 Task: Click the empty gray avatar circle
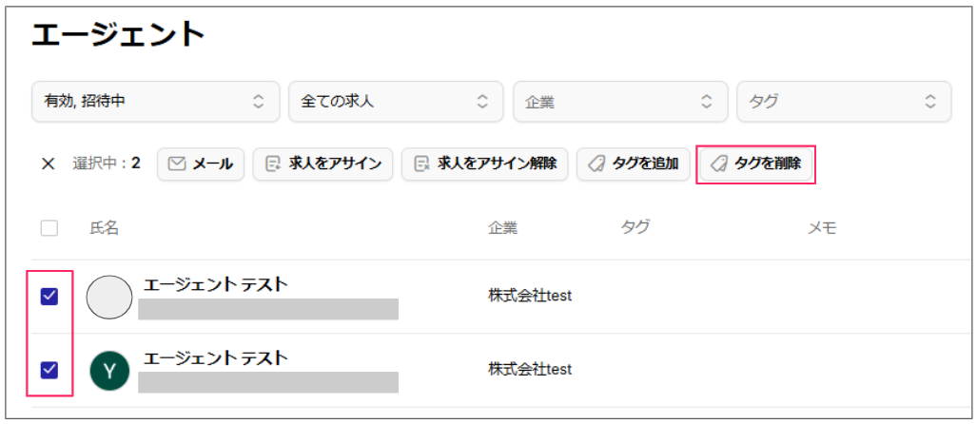click(109, 298)
